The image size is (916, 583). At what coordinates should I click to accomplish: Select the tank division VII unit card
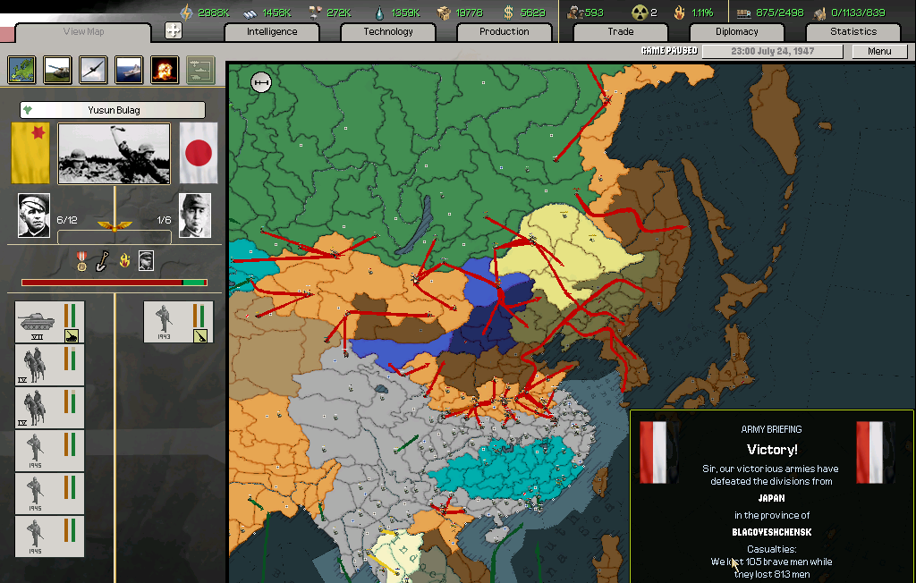50,322
